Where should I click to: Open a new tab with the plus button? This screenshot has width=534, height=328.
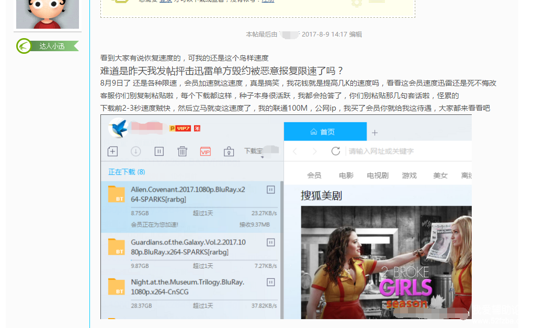[374, 132]
